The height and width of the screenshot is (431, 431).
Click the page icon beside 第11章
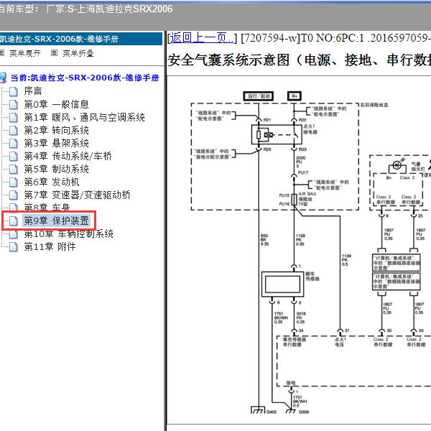(x=13, y=247)
